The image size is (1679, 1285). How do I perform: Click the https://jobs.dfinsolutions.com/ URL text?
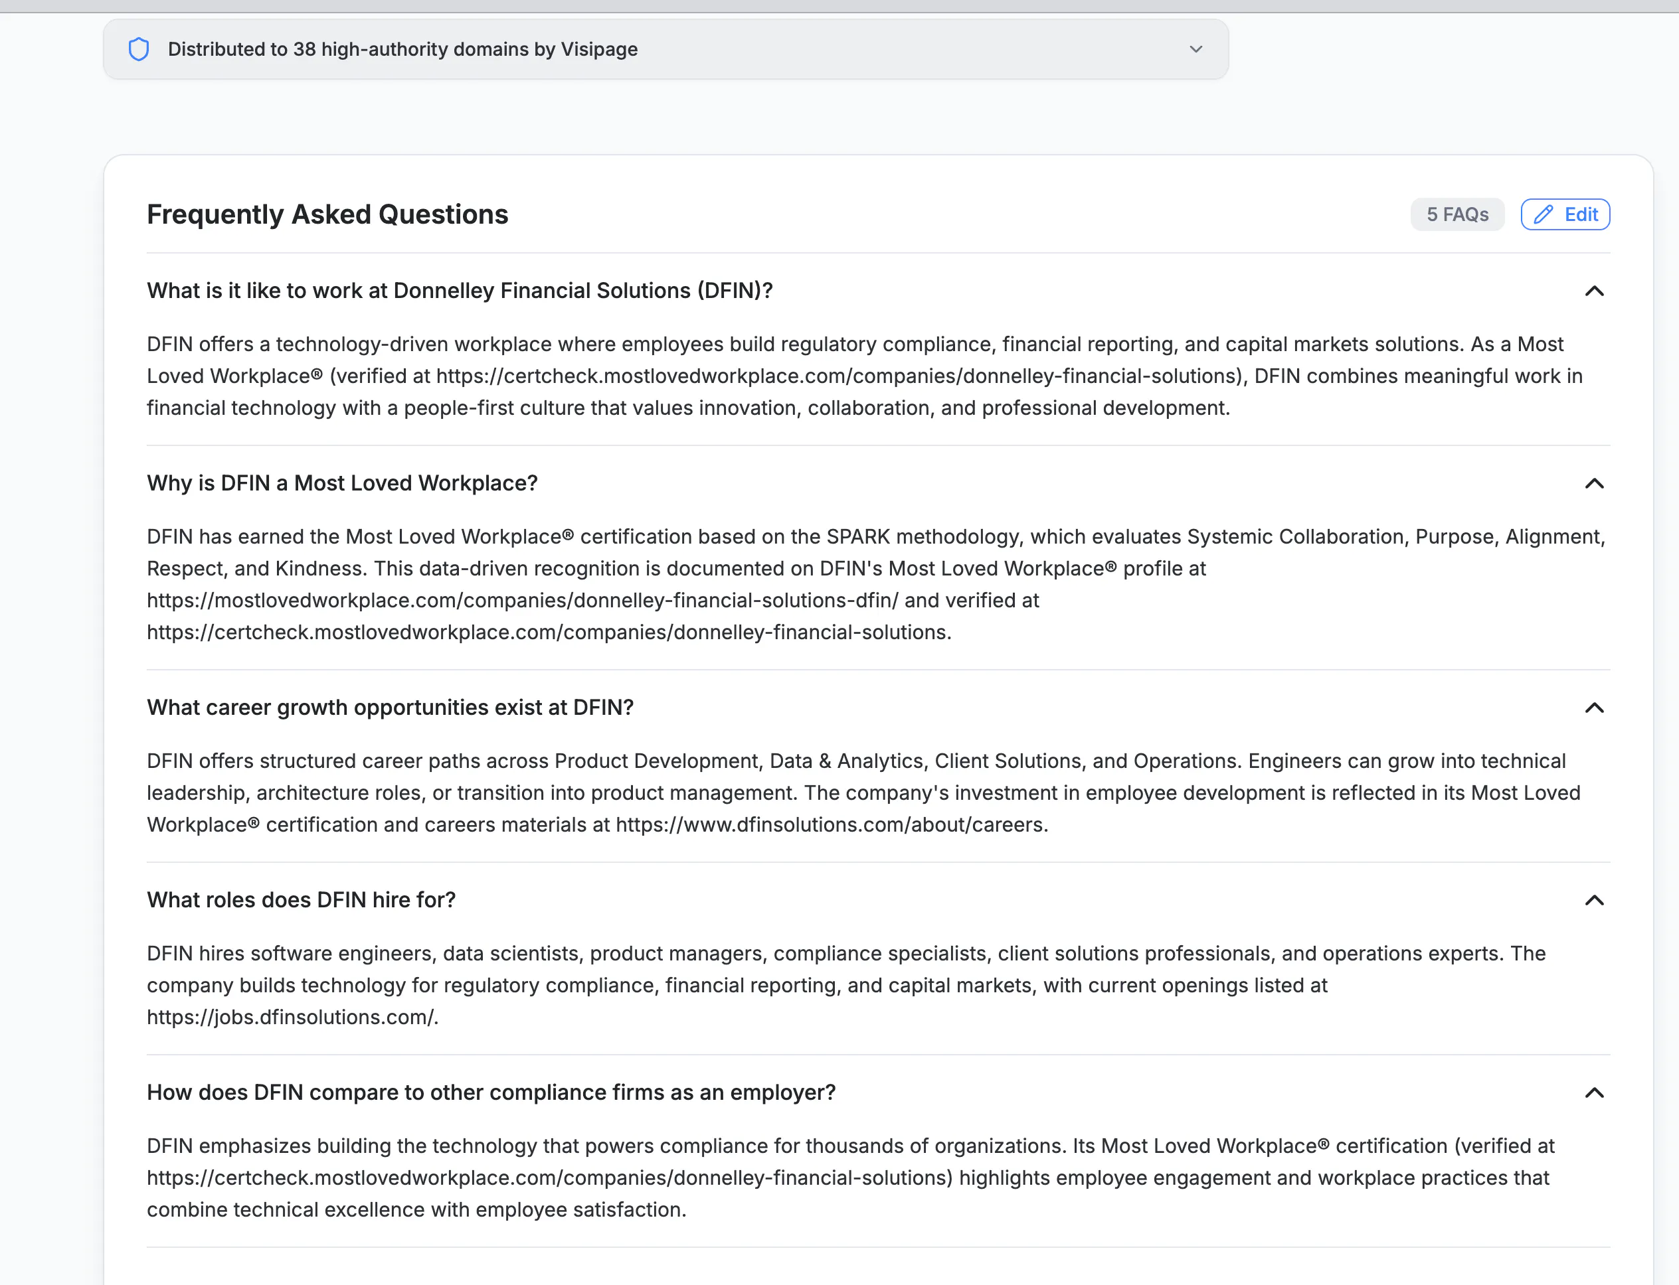pos(292,1018)
